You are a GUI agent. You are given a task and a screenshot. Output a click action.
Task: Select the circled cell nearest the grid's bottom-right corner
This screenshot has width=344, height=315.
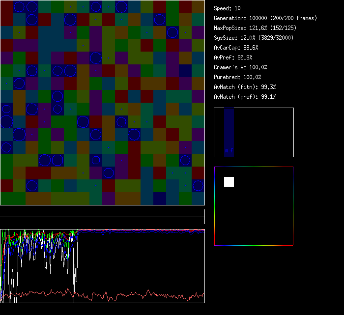[198, 185]
